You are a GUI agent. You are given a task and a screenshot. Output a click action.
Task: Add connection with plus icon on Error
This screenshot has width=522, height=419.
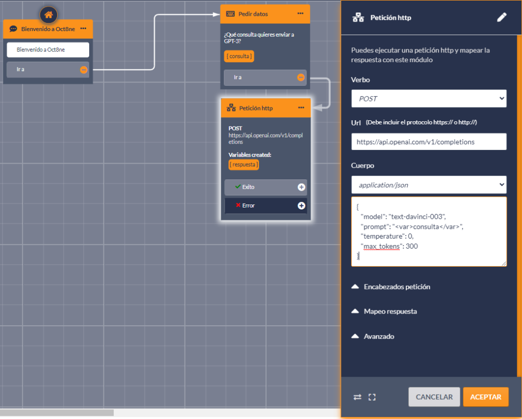[301, 205]
